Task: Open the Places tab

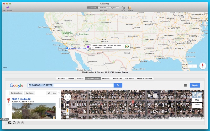Action: pos(71,79)
